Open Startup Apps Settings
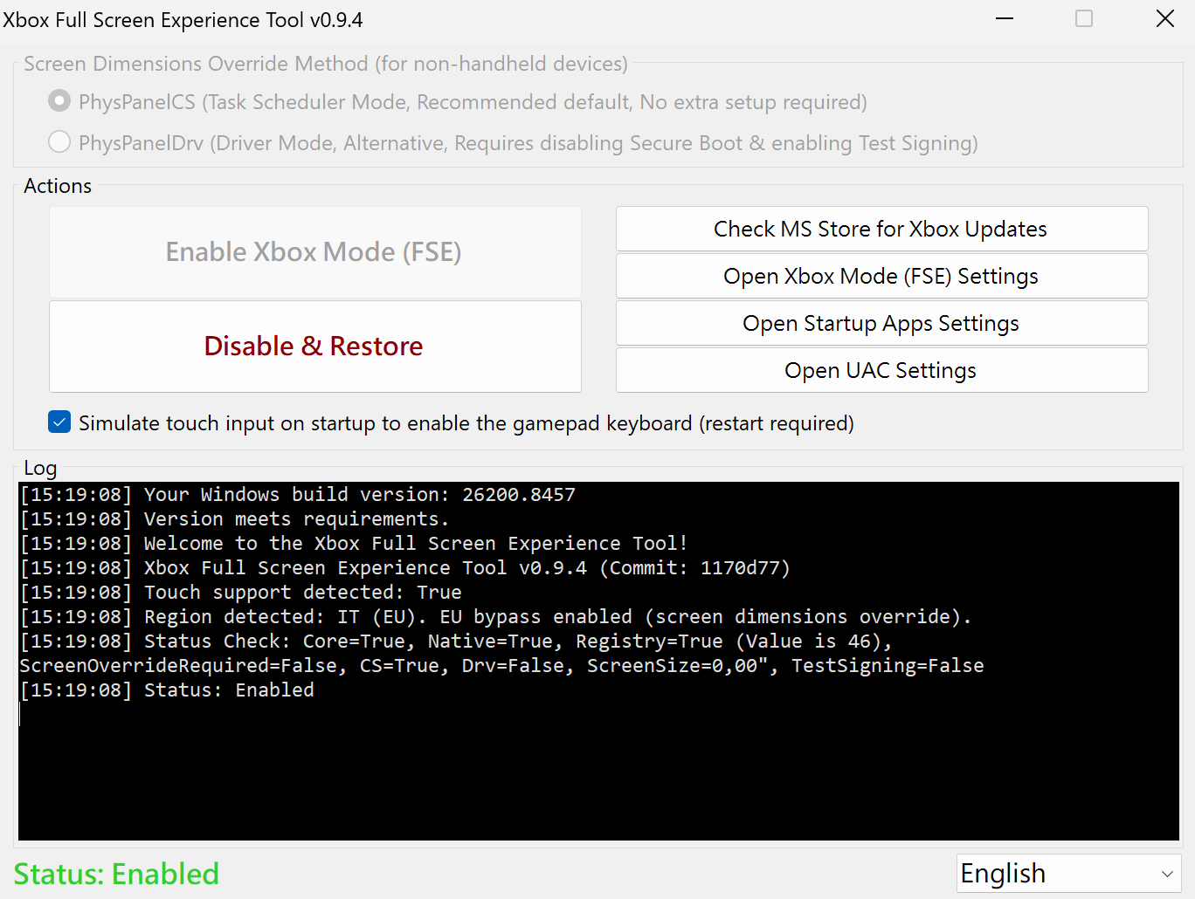 tap(881, 323)
